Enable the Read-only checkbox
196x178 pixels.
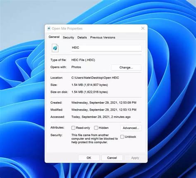point(73,128)
